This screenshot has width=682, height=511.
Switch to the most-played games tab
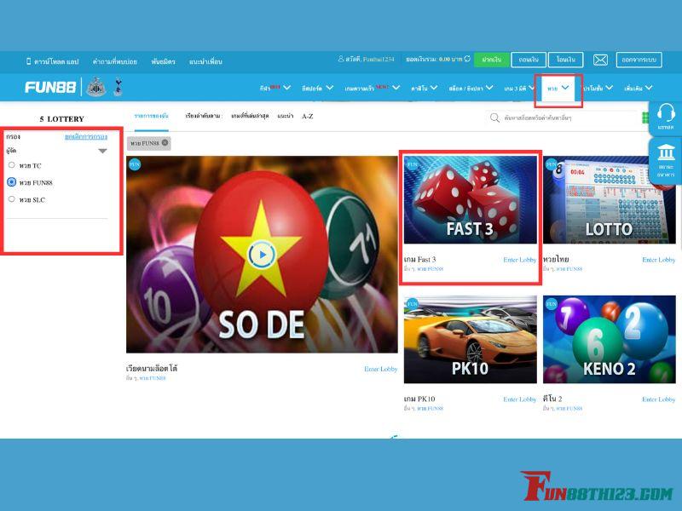click(250, 116)
